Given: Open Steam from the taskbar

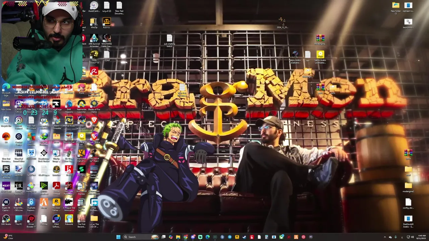Looking at the screenshot, I should [x=244, y=237].
